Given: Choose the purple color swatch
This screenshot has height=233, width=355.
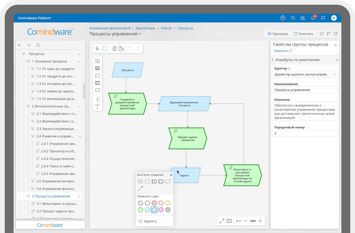Looking at the screenshot, I should [x=161, y=210].
